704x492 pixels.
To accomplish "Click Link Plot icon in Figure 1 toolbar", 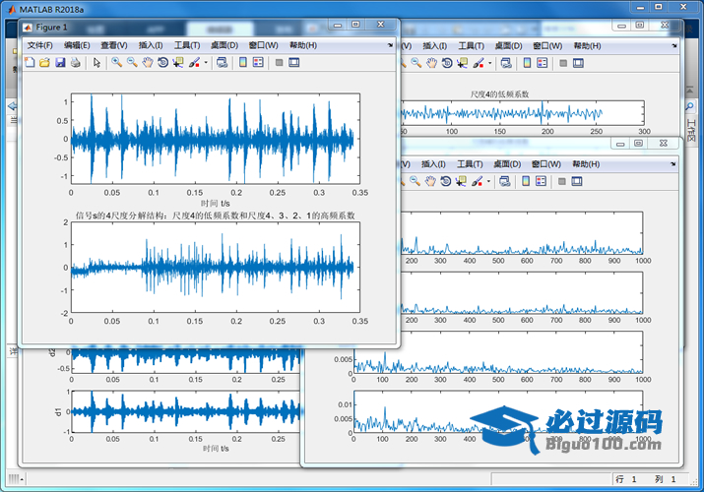I will (x=222, y=63).
